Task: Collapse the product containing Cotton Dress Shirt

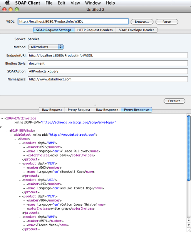Action: coord(20,196)
